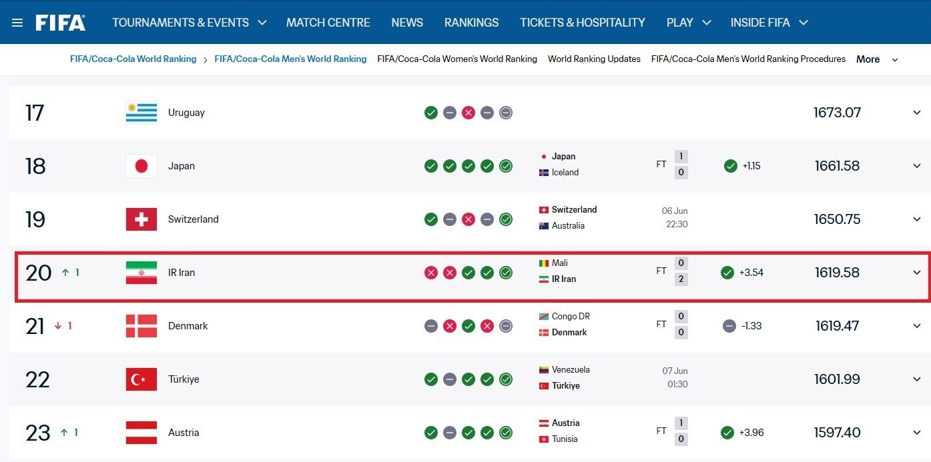This screenshot has width=931, height=462.
Task: Click the Uruguay flag icon
Action: (141, 113)
